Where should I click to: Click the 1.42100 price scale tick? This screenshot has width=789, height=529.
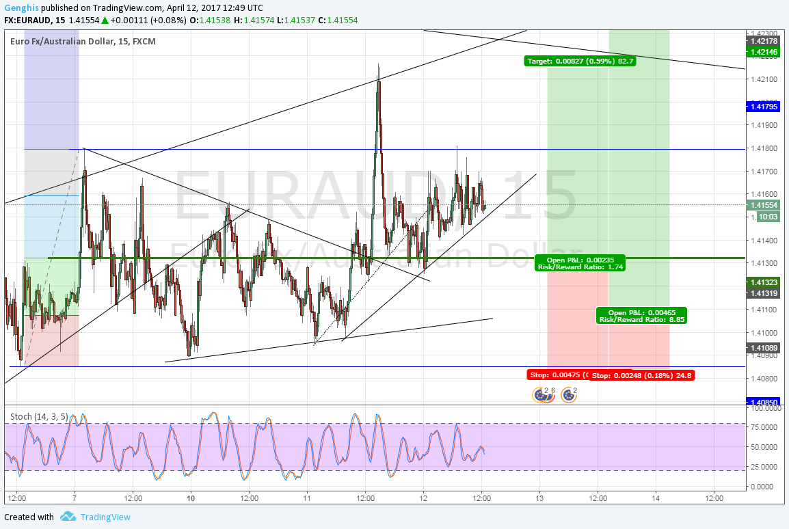pyautogui.click(x=764, y=79)
